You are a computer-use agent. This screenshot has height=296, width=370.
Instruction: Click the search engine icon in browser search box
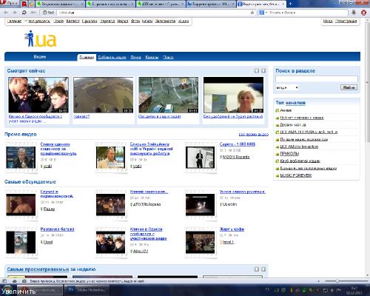tap(262, 13)
